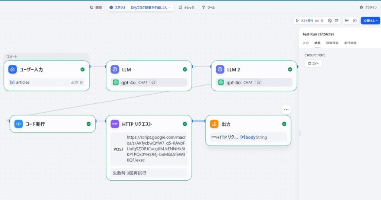Image resolution: width=381 pixels, height=200 pixels.
Task: Select the HTTP リクエスト node title
Action: (137, 124)
